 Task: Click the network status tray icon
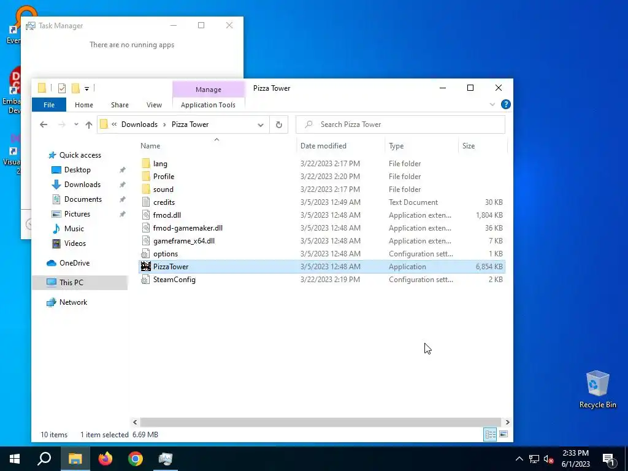coord(534,459)
